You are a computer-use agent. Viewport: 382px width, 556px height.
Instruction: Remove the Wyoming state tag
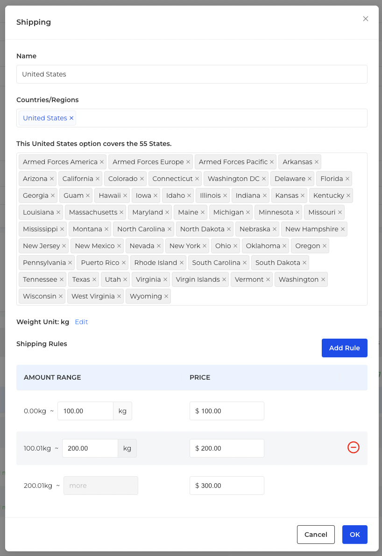(x=166, y=297)
